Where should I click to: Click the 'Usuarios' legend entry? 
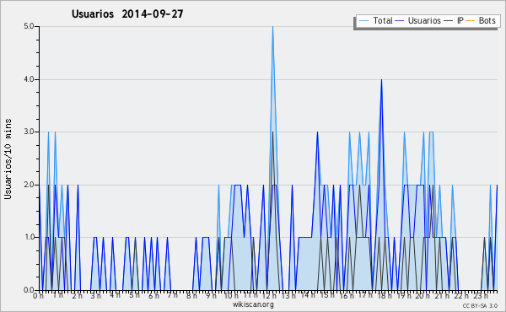418,20
